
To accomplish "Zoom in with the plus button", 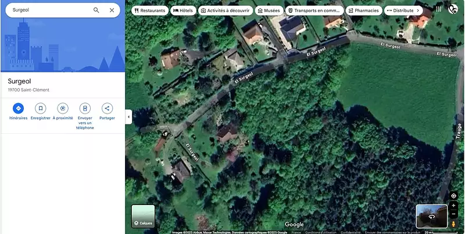I will tap(453, 206).
